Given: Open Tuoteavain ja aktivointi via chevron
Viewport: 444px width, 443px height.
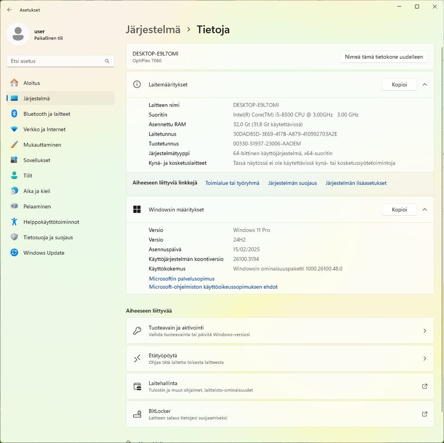Looking at the screenshot, I should tap(425, 331).
